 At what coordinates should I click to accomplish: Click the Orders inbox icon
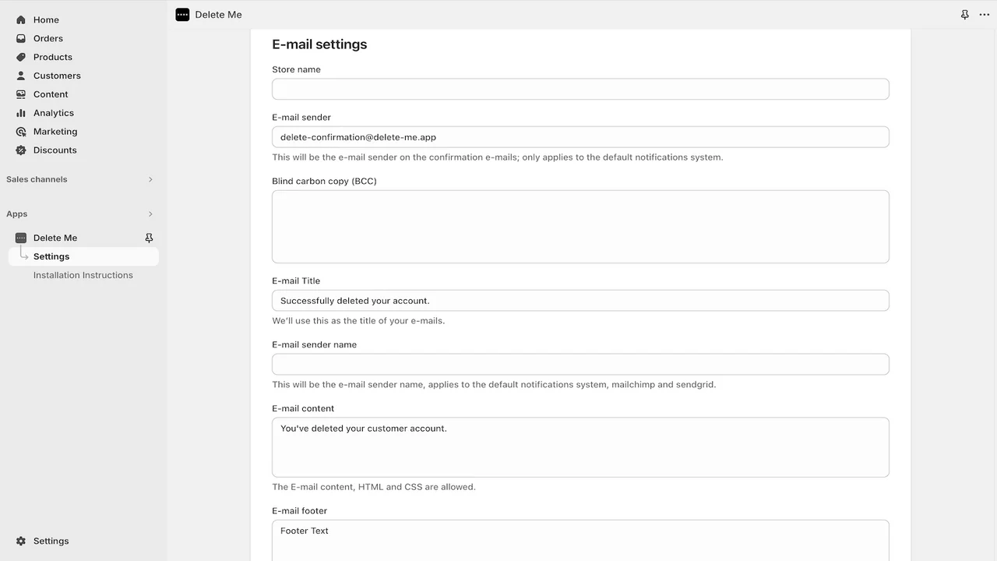21,38
